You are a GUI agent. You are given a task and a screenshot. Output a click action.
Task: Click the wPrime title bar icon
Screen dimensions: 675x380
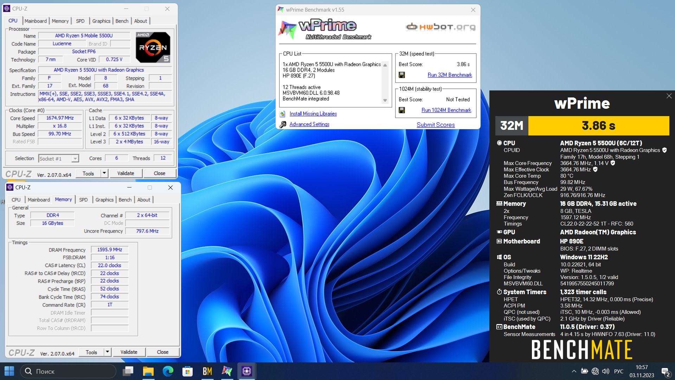click(281, 9)
